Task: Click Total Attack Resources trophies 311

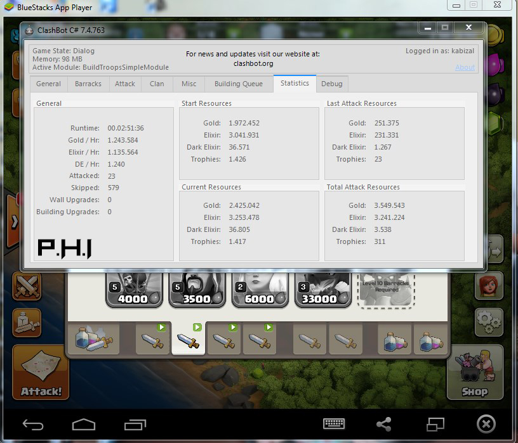Action: click(x=380, y=241)
